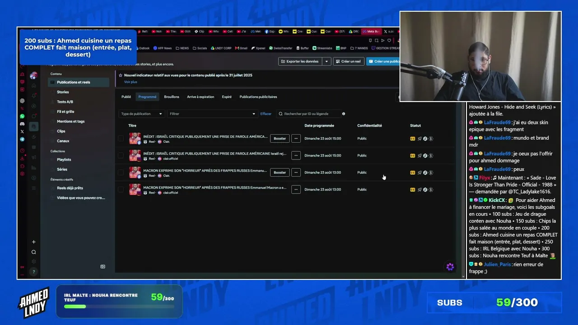
Task: Click Booster on the first INÉDIT reel
Action: tap(280, 139)
